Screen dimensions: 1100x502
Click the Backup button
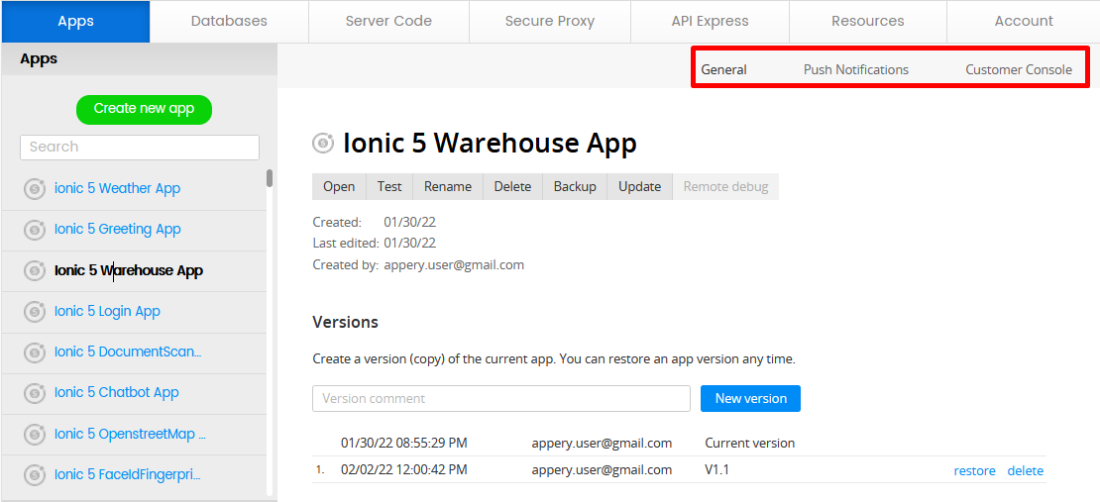575,186
